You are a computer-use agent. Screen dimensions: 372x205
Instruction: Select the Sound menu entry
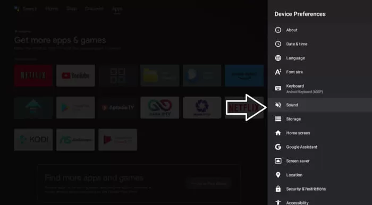pos(320,105)
